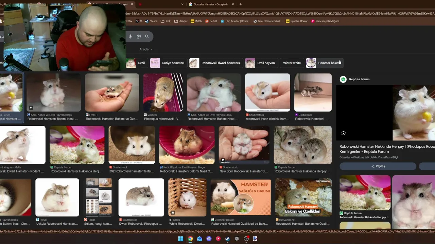Close the tab with red paw favicon
Screen dimensions: 435x244
(x=182, y=4)
